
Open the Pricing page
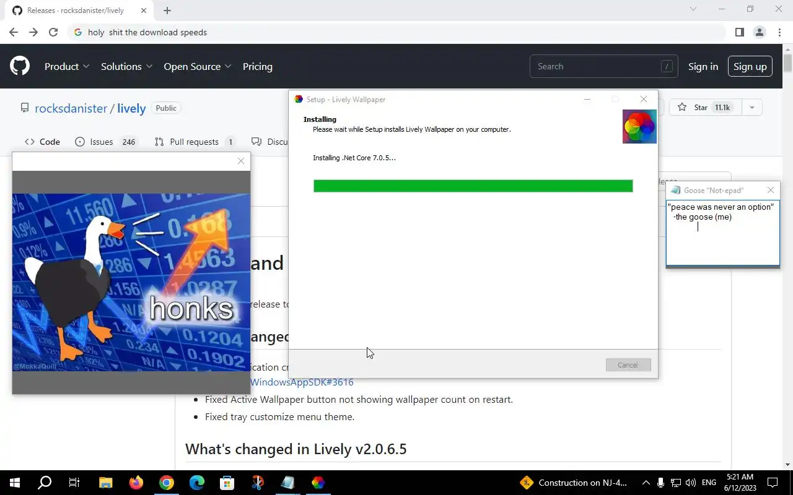pyautogui.click(x=258, y=66)
